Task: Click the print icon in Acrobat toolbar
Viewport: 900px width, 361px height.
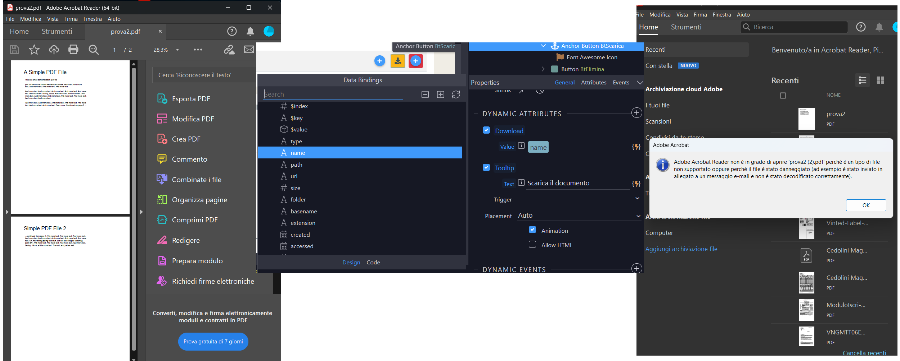Action: coord(73,50)
